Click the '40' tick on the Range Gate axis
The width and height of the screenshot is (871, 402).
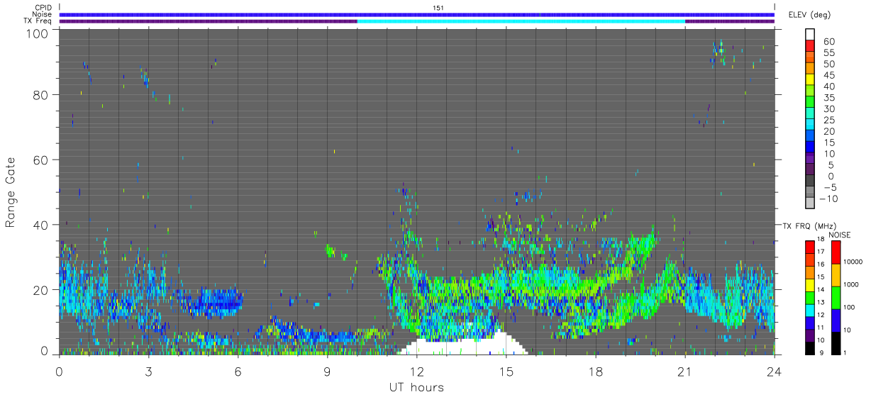[x=41, y=225]
